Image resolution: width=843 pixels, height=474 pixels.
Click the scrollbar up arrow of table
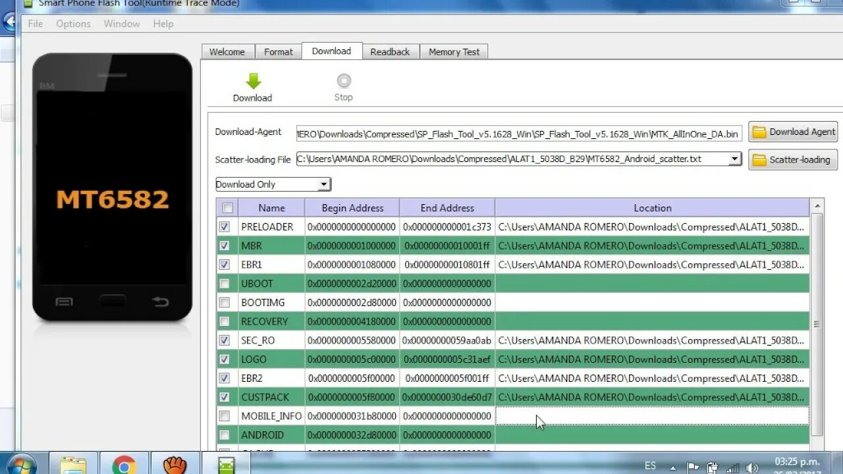817,206
